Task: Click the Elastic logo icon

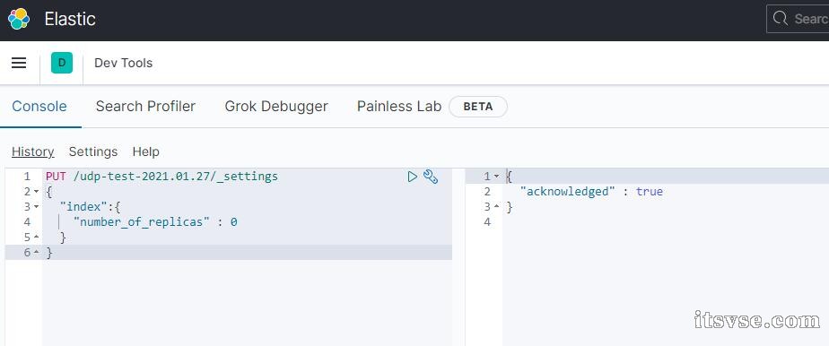Action: click(19, 19)
